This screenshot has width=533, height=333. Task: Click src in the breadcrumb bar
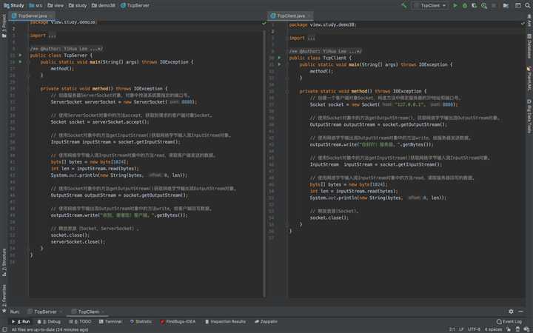36,5
